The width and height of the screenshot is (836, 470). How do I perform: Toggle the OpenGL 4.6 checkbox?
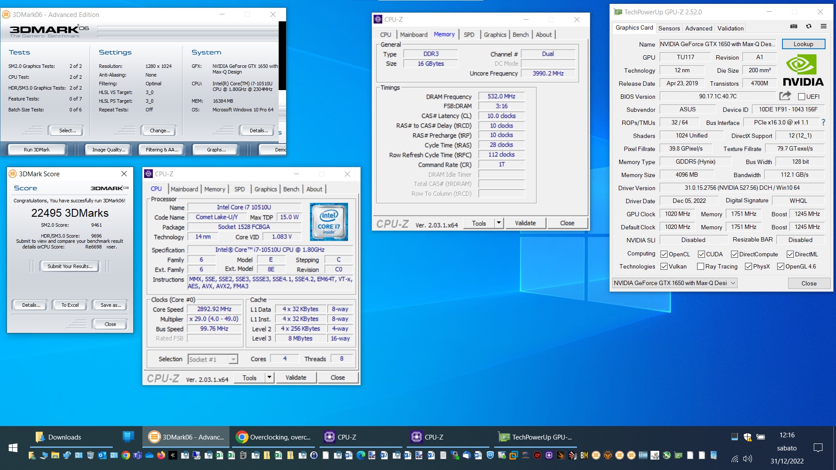[781, 266]
